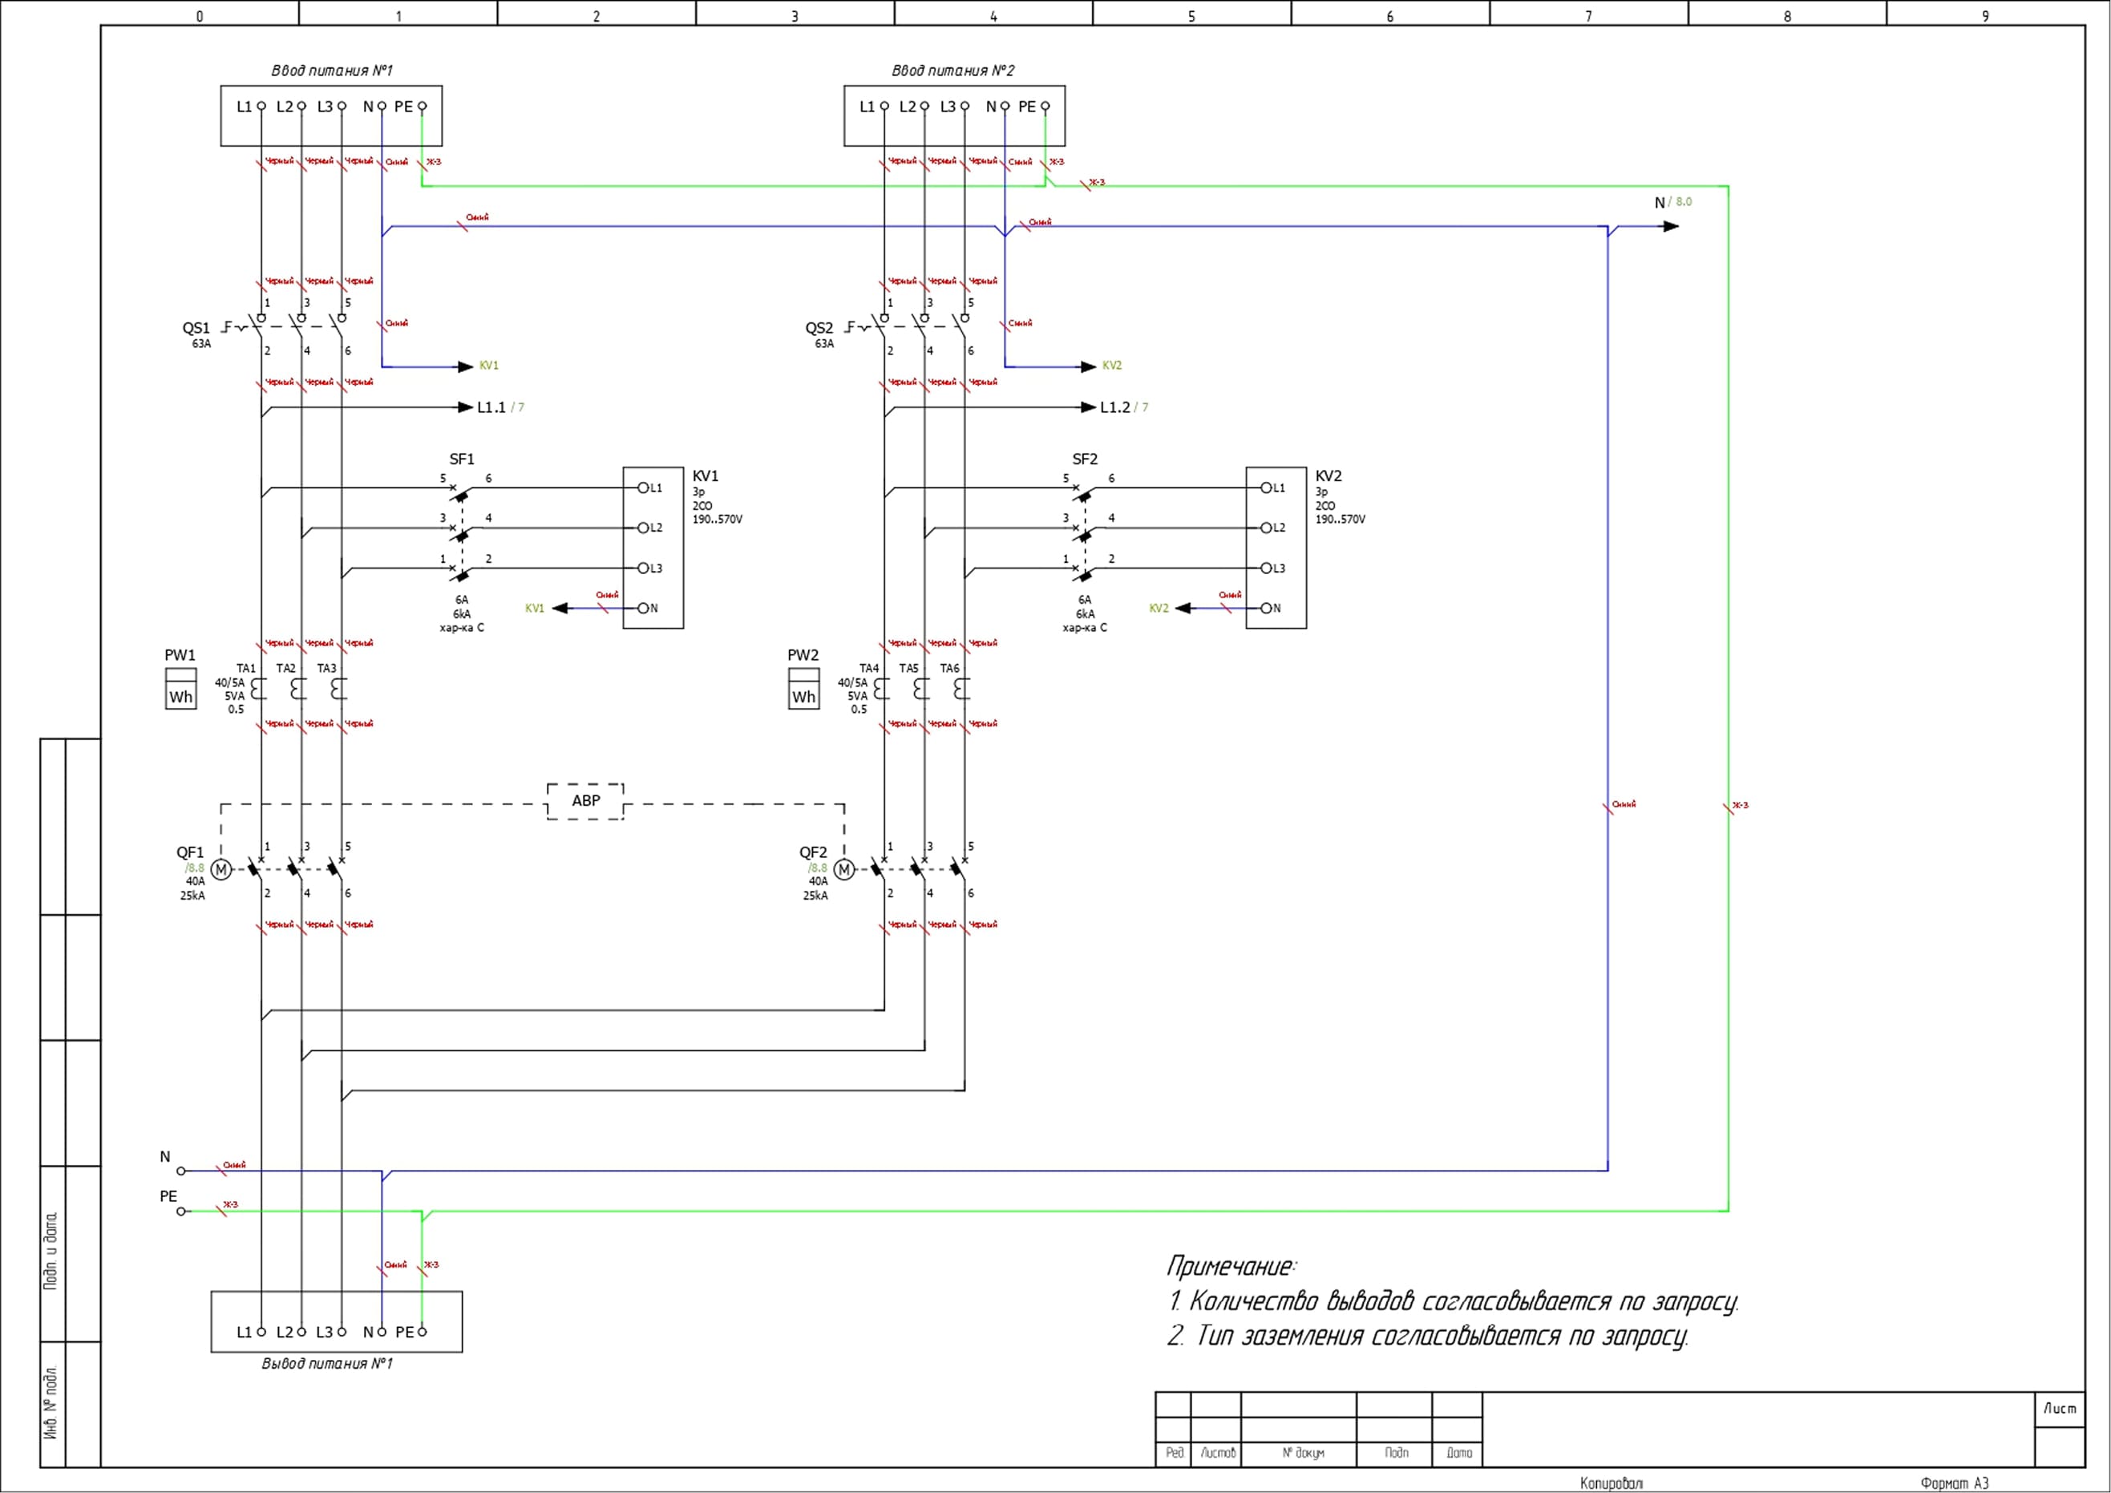Image resolution: width=2111 pixels, height=1493 pixels.
Task: Select the L2 terminal of input №2
Action: pyautogui.click(x=924, y=107)
